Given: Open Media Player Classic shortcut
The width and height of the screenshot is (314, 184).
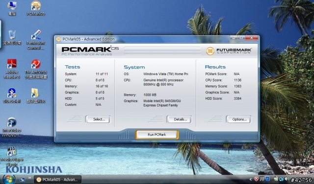Looking at the screenshot, I should coord(12,157).
